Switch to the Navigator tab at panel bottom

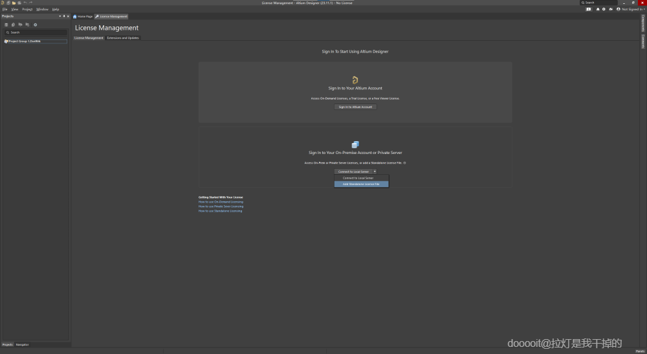click(22, 344)
